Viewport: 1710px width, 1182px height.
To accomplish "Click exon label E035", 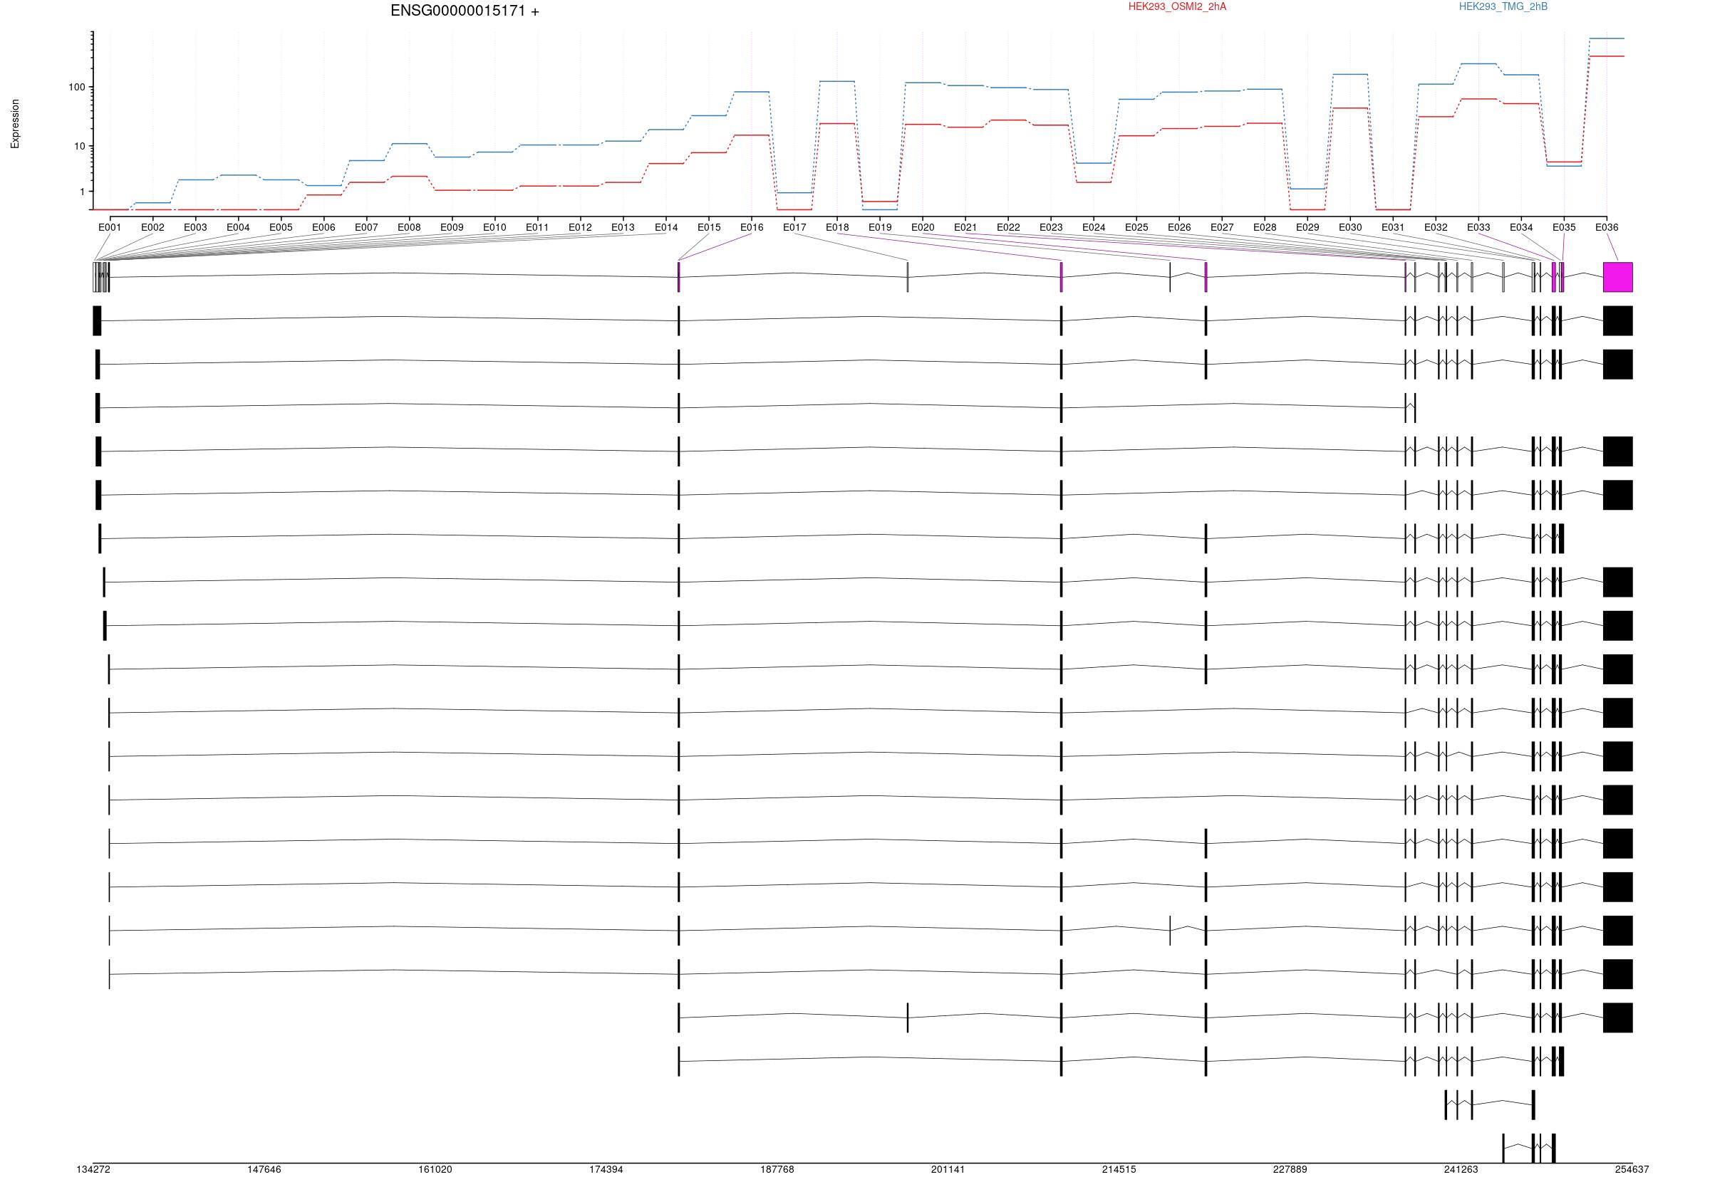I will point(1564,227).
